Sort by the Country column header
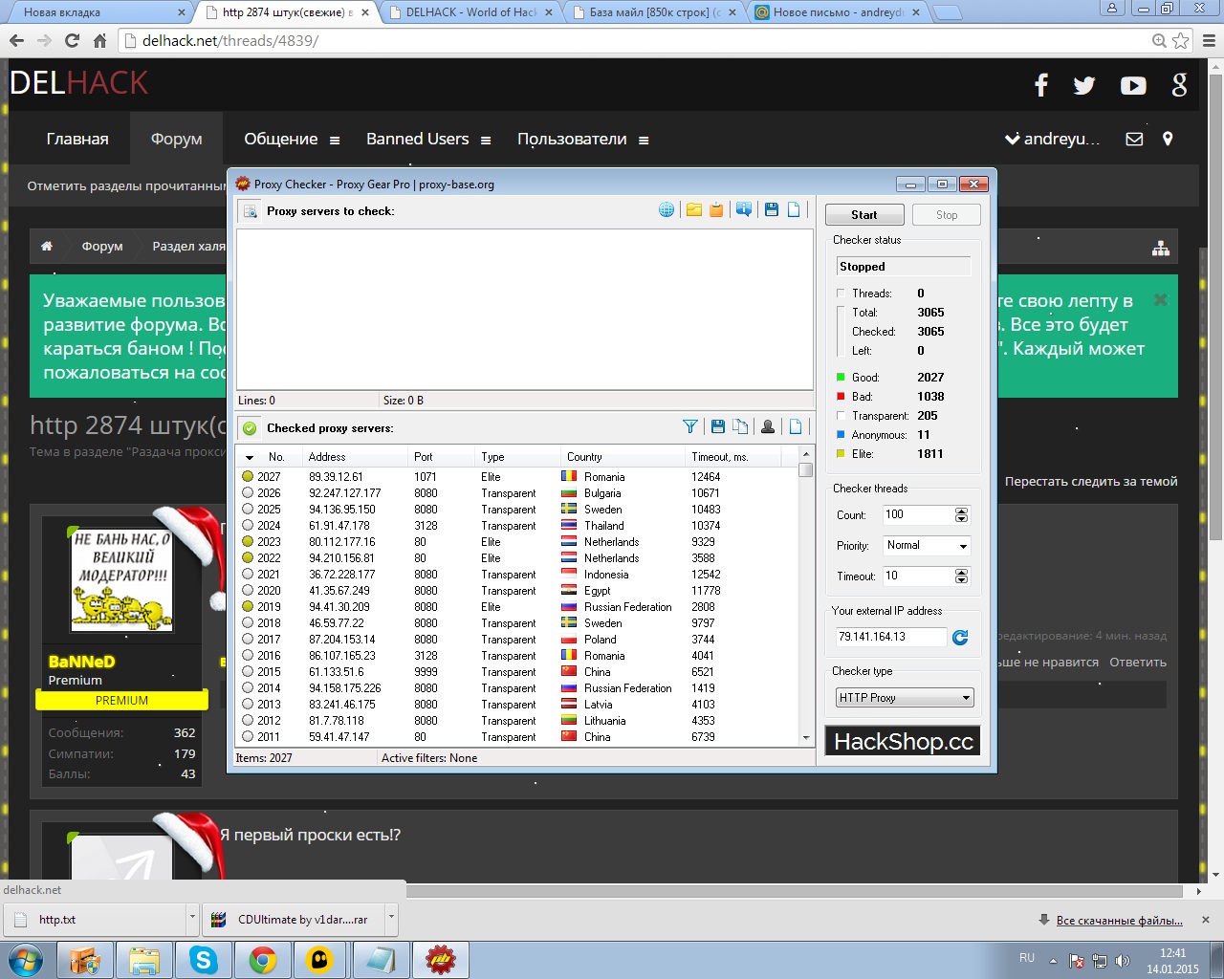This screenshot has width=1224, height=979. 623,457
